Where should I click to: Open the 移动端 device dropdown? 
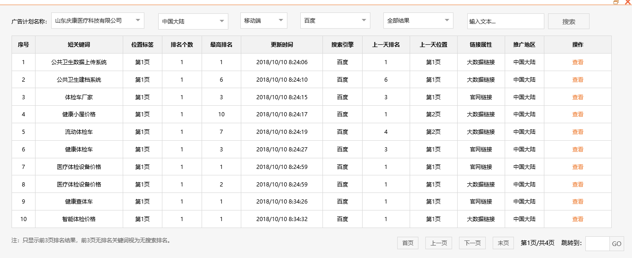[x=264, y=21]
